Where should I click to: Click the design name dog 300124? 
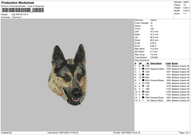coord(20,14)
